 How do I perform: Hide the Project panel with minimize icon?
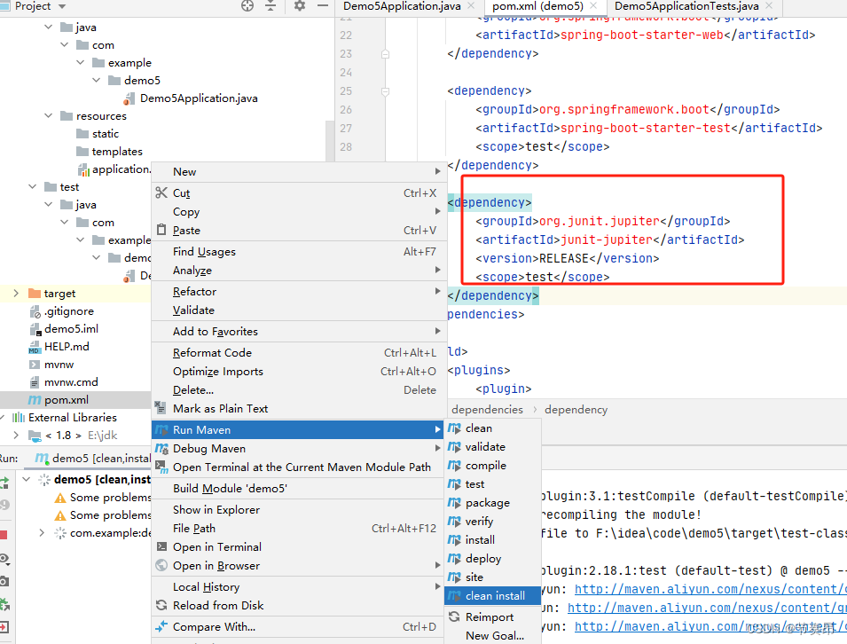(323, 6)
